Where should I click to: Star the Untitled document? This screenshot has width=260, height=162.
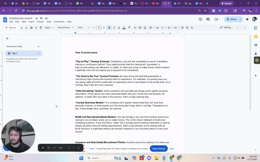[37, 18]
